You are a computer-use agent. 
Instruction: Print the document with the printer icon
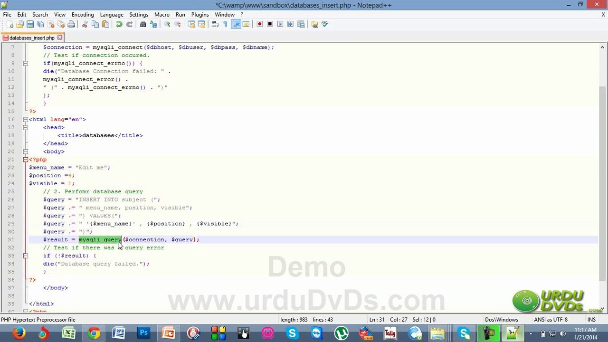71,24
